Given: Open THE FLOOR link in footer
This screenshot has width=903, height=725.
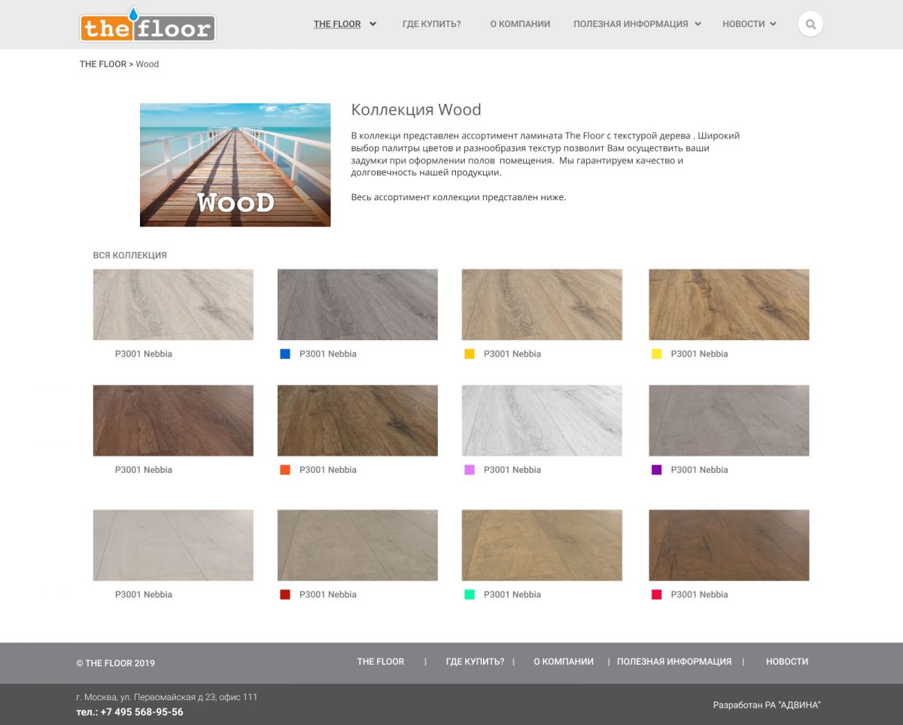Looking at the screenshot, I should coord(381,662).
